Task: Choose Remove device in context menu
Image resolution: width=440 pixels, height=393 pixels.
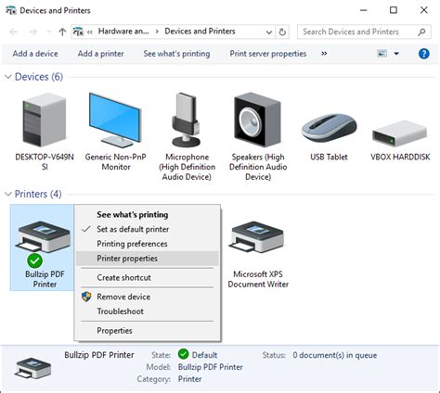Action: [x=148, y=297]
